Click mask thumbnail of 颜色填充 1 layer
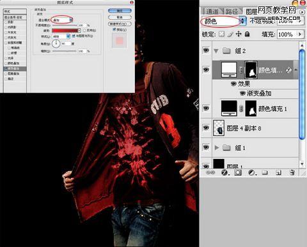Viewport: 307px width, 247px height. click(251, 109)
